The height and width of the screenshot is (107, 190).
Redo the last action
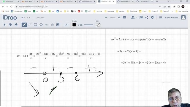(x=29, y=18)
